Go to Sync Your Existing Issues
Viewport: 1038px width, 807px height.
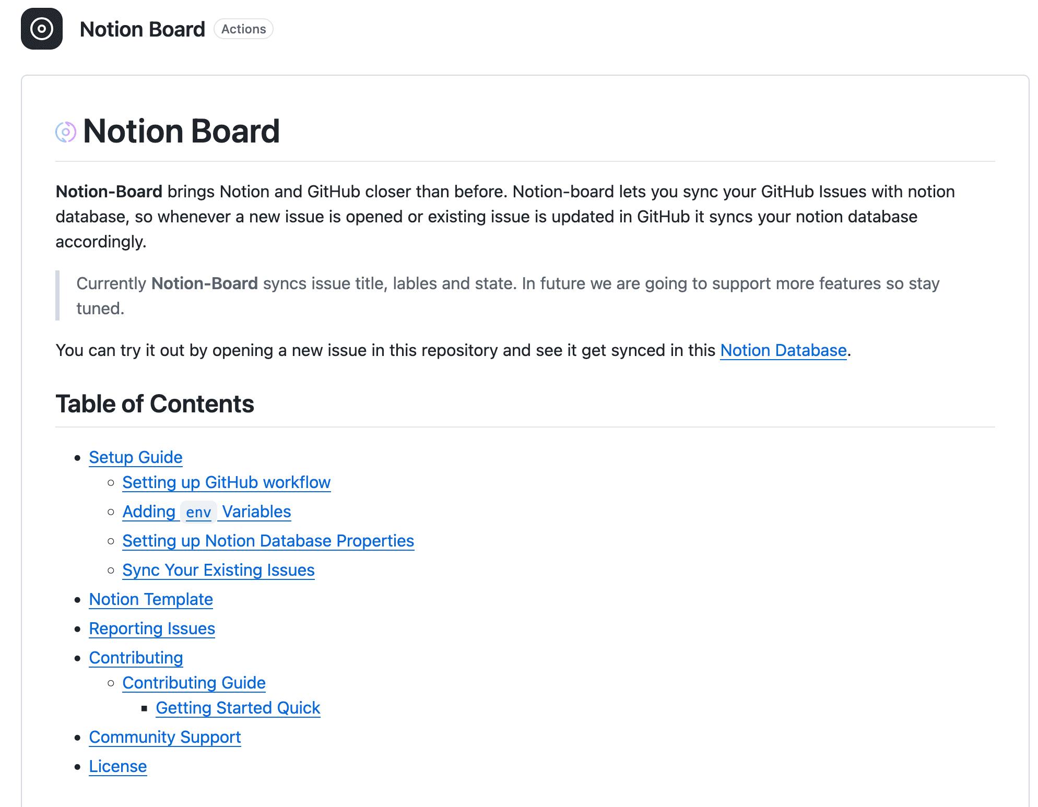coord(218,570)
